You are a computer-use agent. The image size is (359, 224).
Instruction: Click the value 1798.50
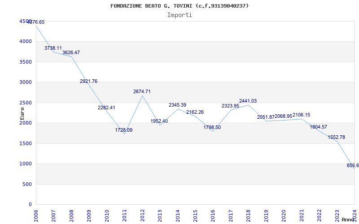(212, 127)
